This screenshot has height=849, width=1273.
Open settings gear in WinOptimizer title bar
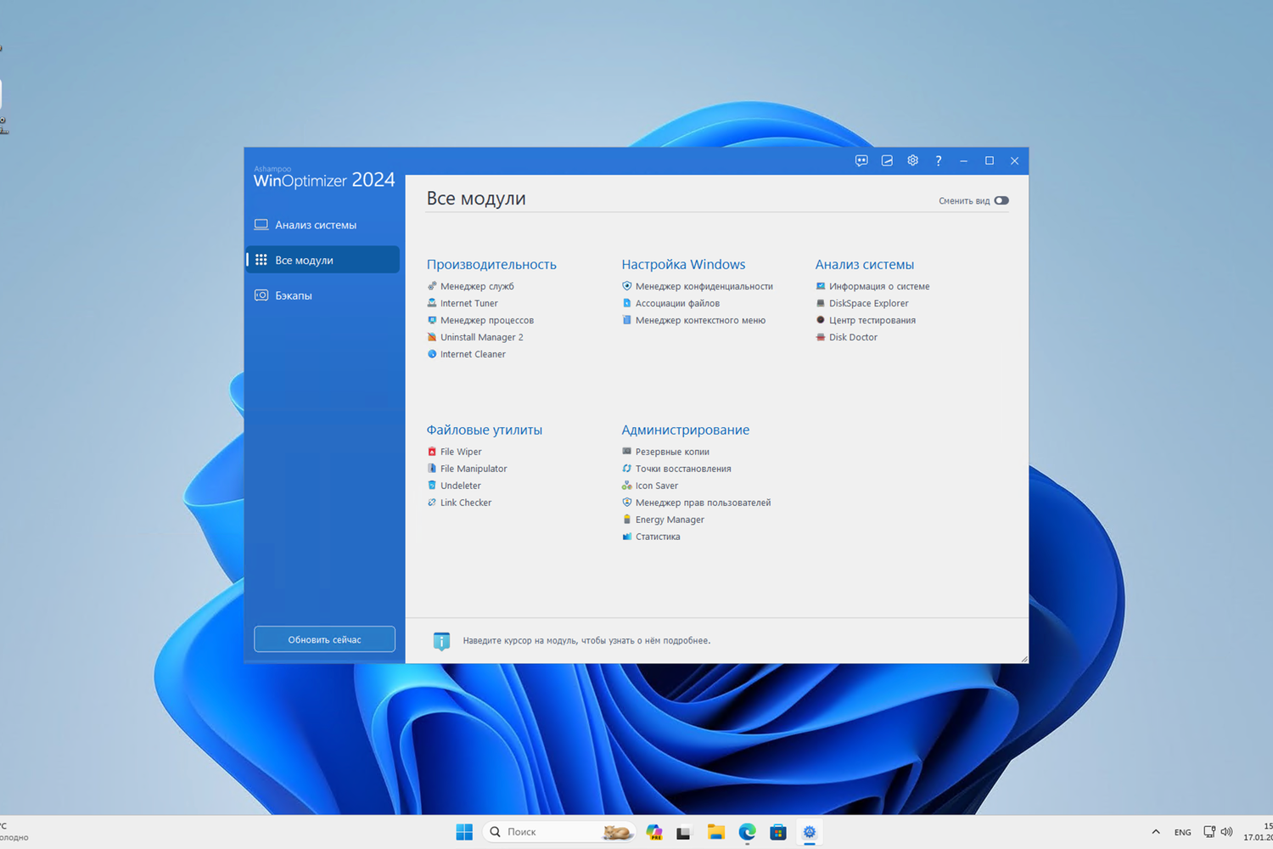tap(912, 160)
